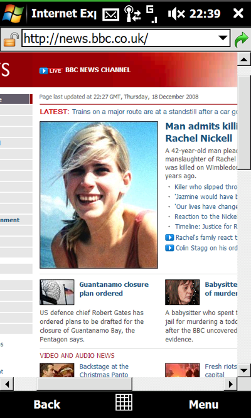Click the horizontal scrollbar right arrow

tap(230, 384)
